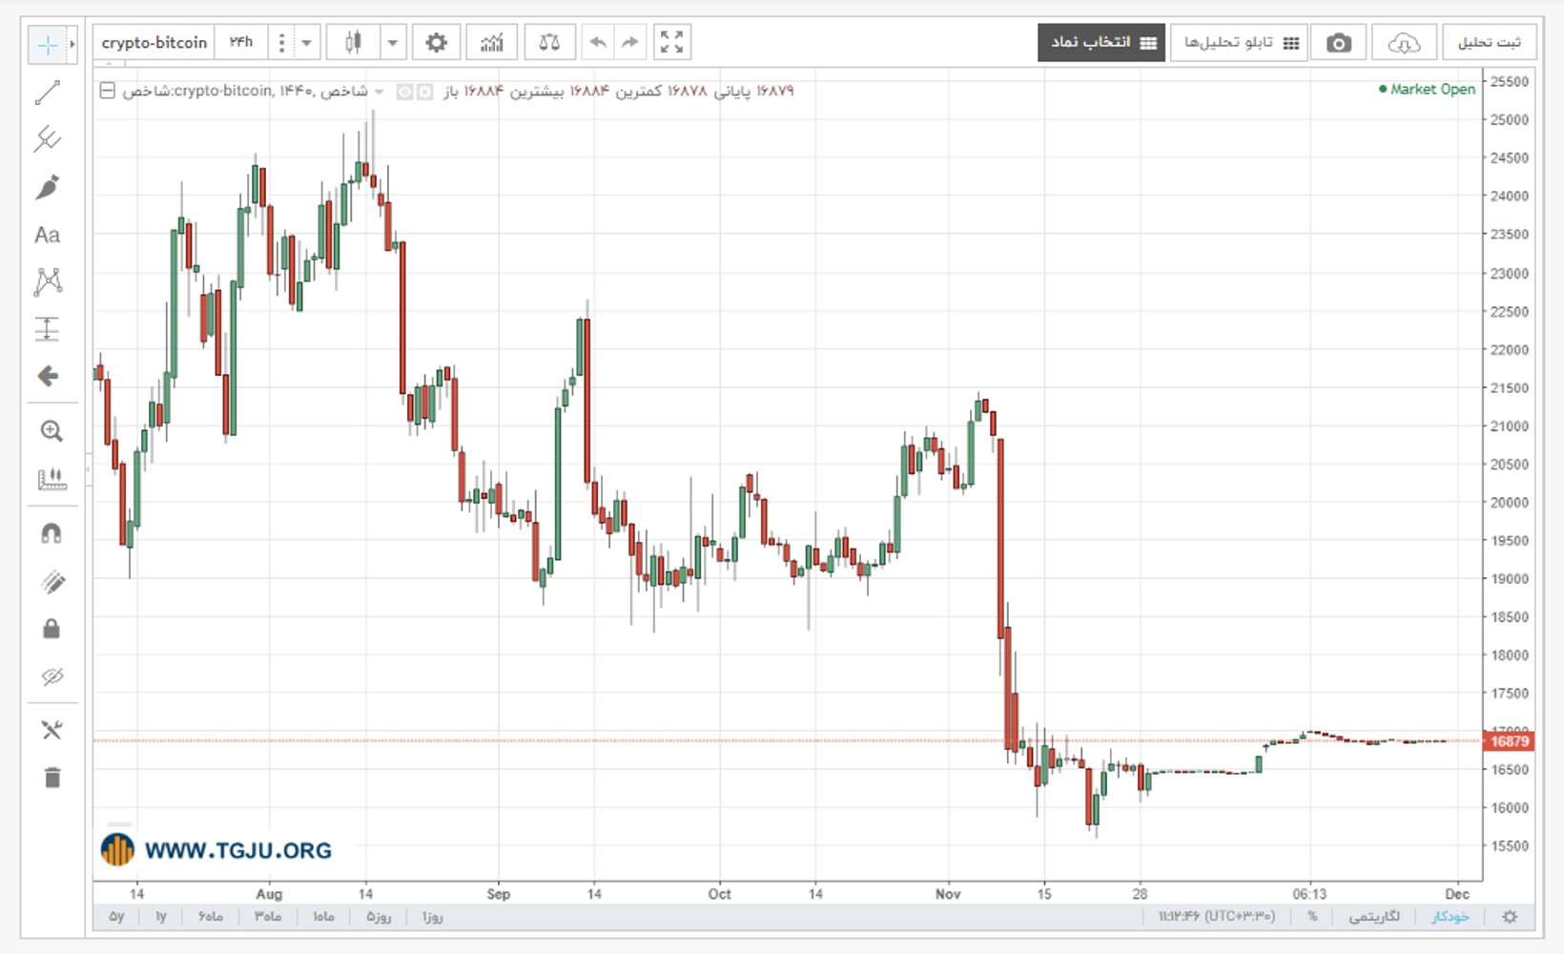This screenshot has height=954, width=1564.
Task: Toggle auto scale خودکار
Action: [1450, 917]
